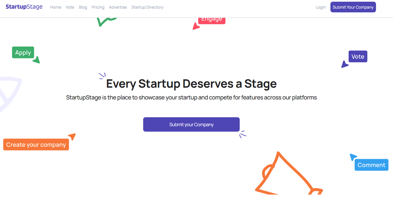The image size is (393, 216).
Task: Click Submit Your Company in the header
Action: (353, 7)
